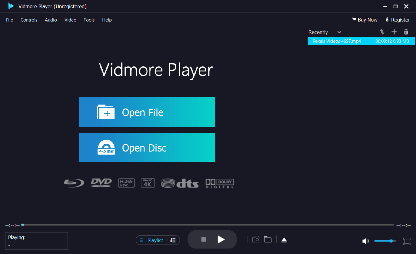Click the playback progress bar
This screenshot has height=254, width=416.
pos(208,225)
